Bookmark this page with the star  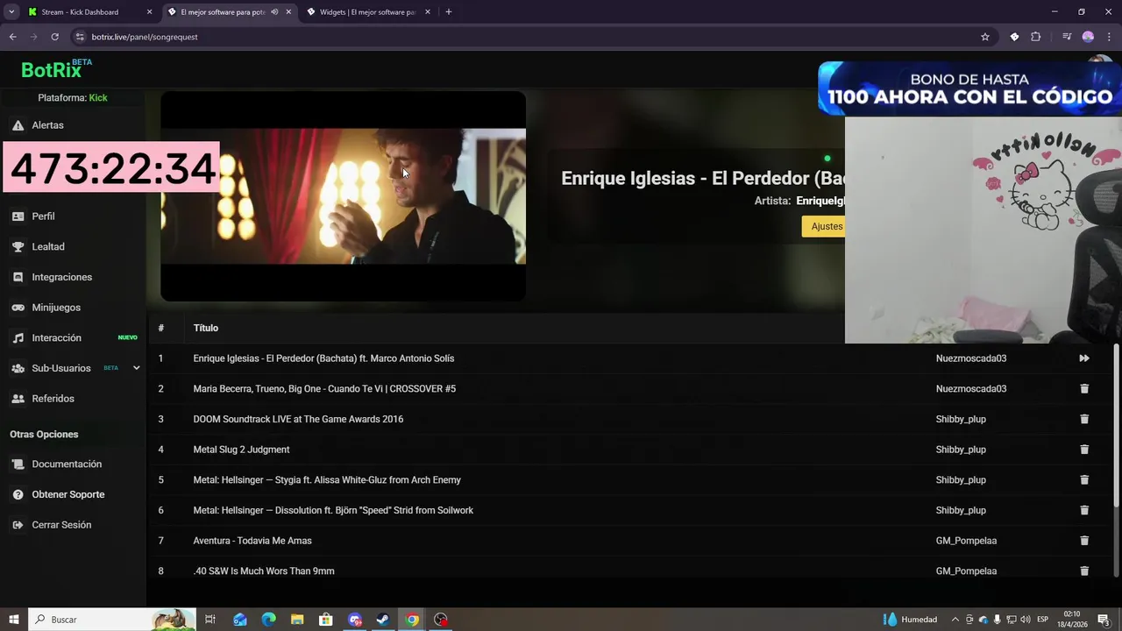point(985,37)
